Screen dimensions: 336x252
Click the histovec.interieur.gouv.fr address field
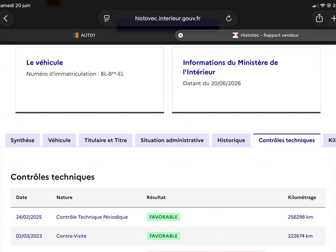click(168, 18)
